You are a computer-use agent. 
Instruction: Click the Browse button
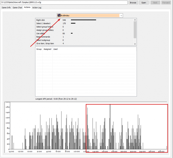(133, 2)
